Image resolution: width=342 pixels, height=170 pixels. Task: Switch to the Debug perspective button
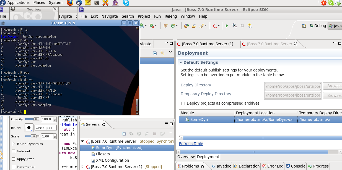pos(318,26)
